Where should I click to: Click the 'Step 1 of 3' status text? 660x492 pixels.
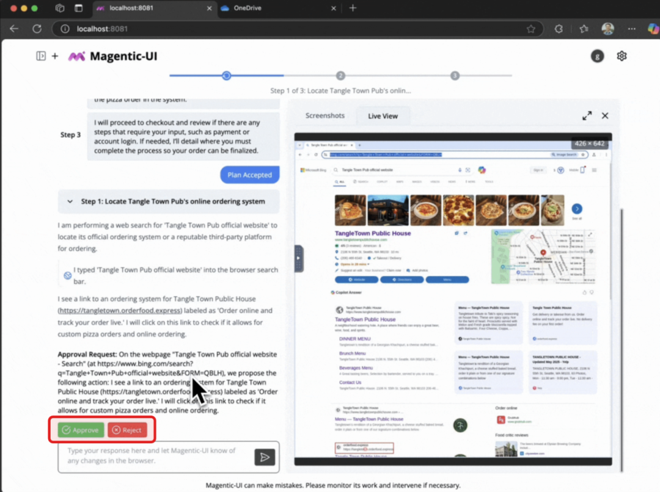[340, 90]
